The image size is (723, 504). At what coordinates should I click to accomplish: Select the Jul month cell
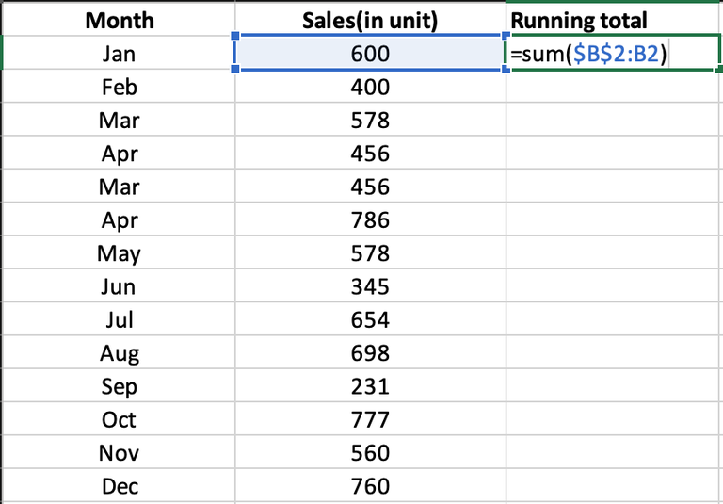119,320
